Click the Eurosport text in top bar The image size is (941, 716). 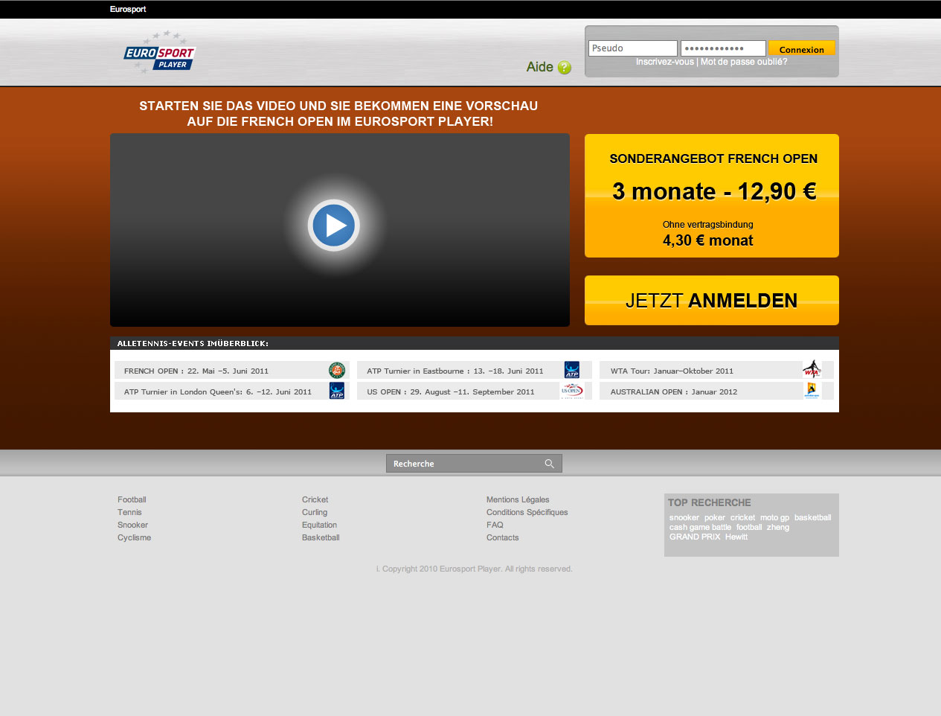pos(128,9)
